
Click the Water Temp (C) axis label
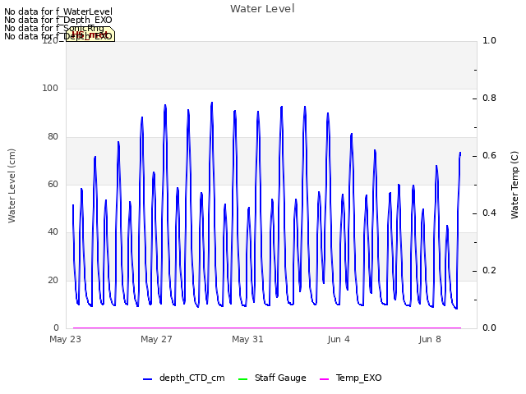[514, 185]
